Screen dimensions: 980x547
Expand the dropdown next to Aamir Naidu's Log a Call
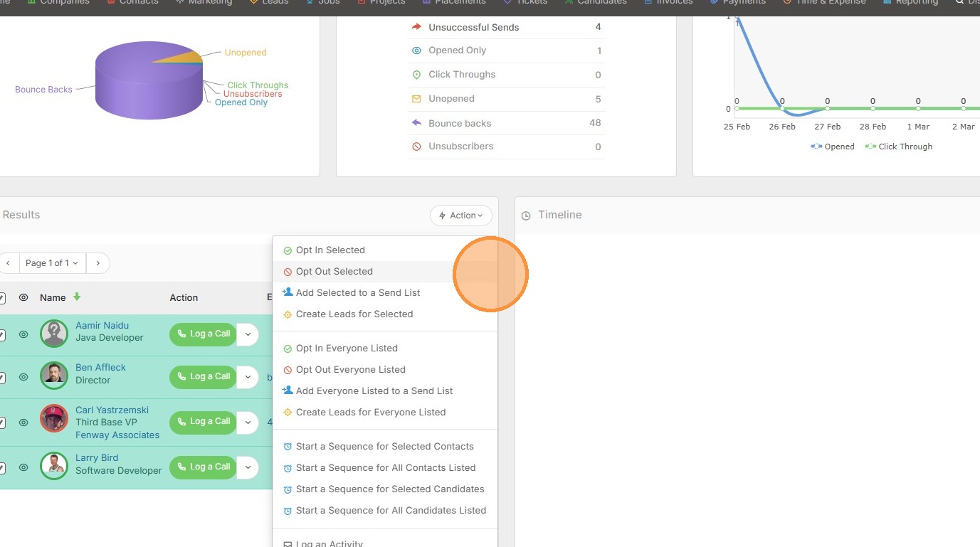[x=248, y=334]
